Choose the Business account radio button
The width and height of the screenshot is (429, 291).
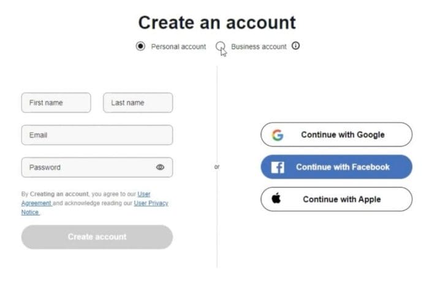coord(220,46)
